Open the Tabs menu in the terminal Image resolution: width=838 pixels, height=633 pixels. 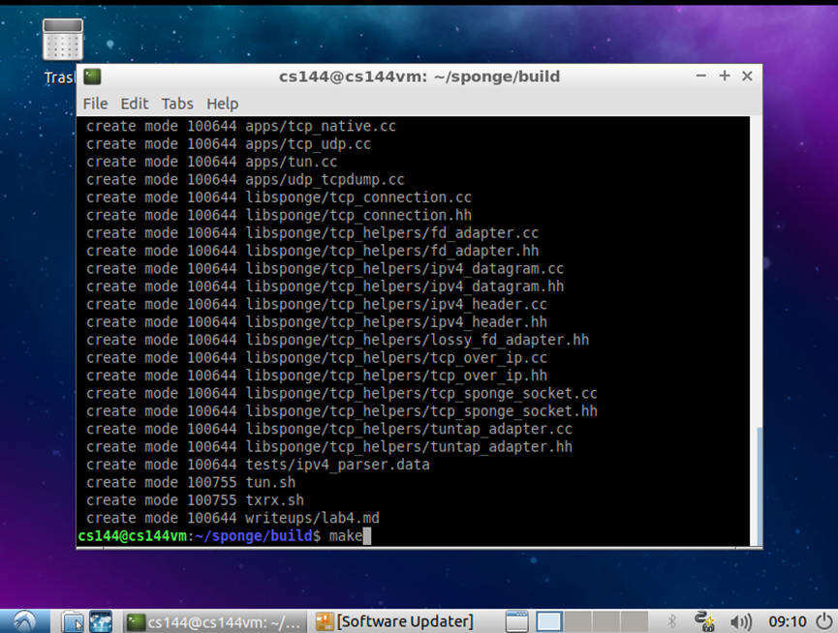pos(176,104)
